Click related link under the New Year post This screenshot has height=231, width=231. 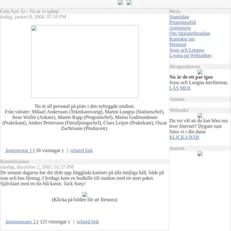coord(81,151)
